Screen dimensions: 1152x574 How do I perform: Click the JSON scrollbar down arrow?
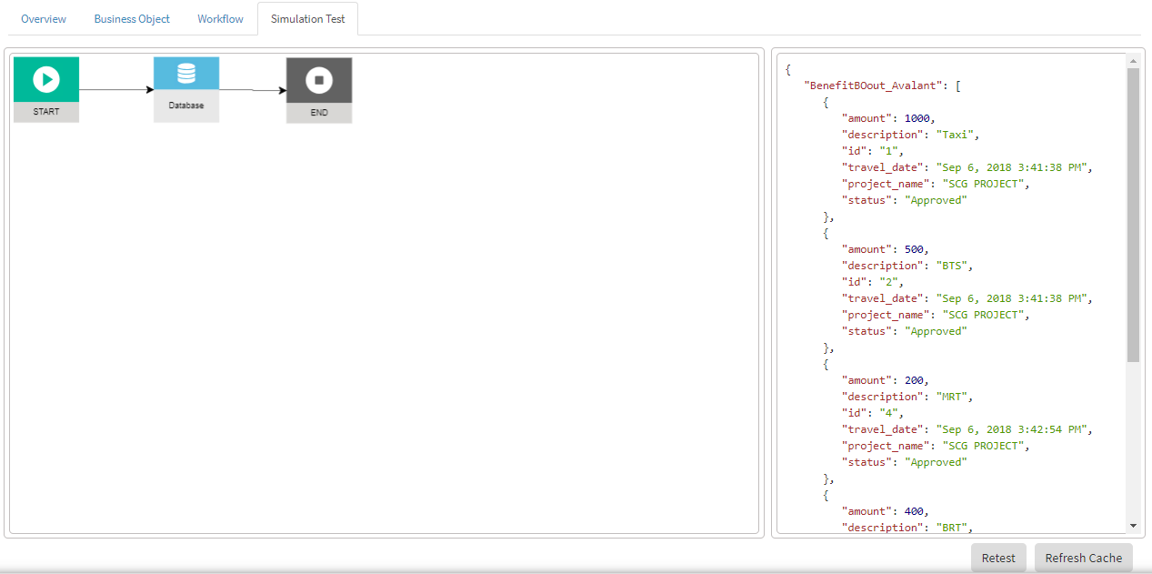pos(1133,525)
